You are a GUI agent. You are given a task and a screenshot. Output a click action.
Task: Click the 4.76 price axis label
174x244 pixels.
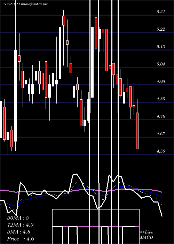tap(161, 116)
